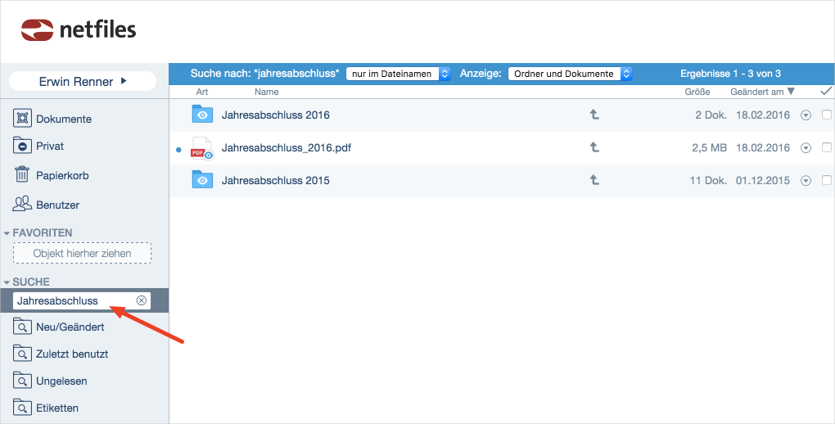Screen dimensions: 835x424
Task: Click go-to-parent arrow for Jahresabschluss_2016.pdf
Action: [x=594, y=148]
